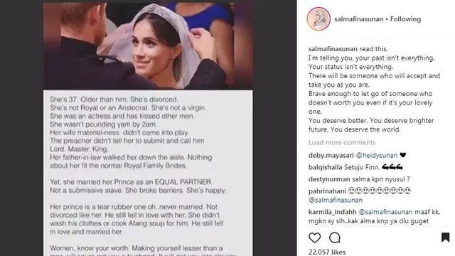Open karmila_indahh commenter profile

(332, 212)
